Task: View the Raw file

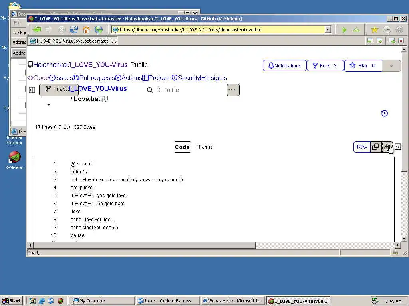Action: point(362,147)
